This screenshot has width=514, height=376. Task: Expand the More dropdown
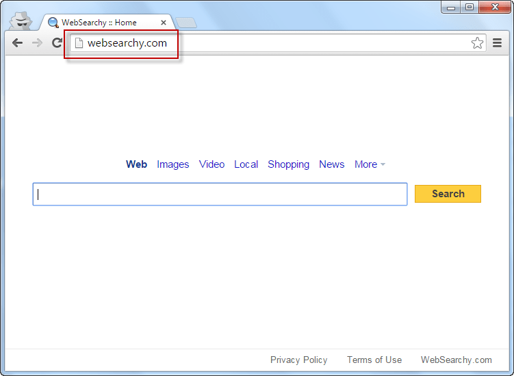[370, 164]
